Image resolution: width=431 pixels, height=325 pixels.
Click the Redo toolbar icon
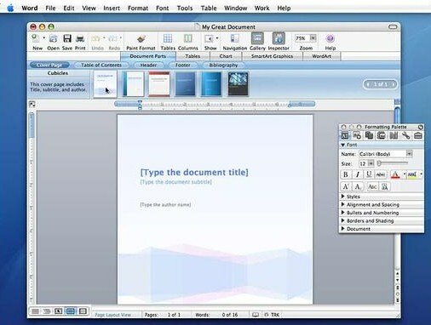point(112,38)
